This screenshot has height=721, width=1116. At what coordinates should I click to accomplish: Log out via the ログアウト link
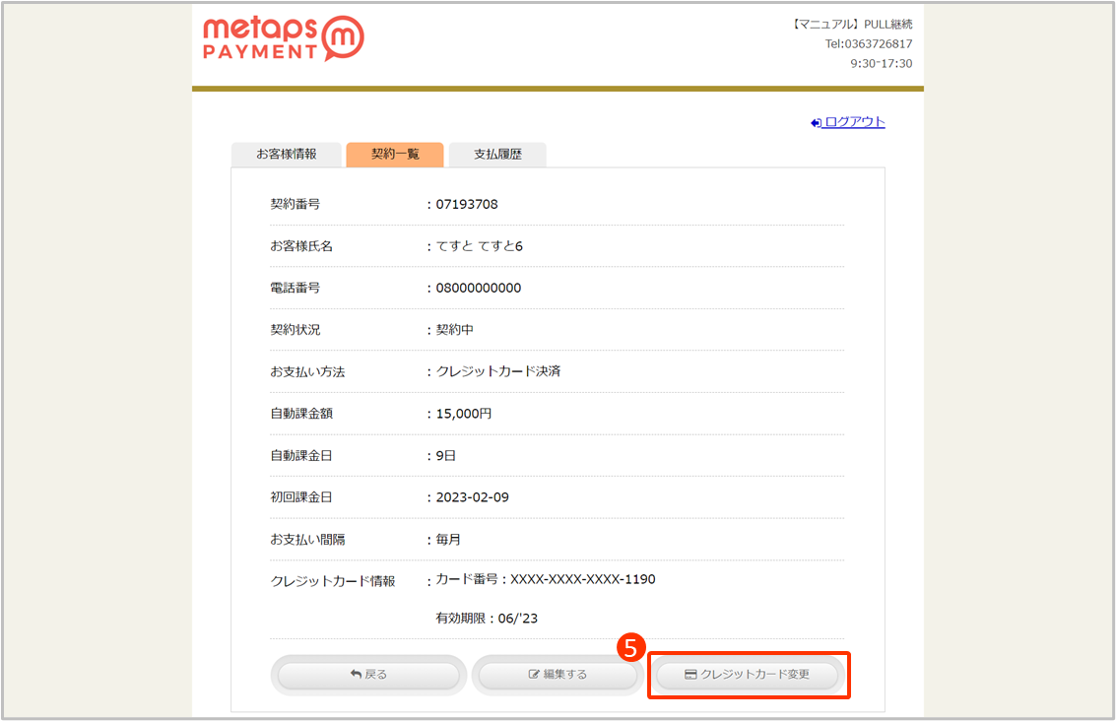click(x=854, y=122)
